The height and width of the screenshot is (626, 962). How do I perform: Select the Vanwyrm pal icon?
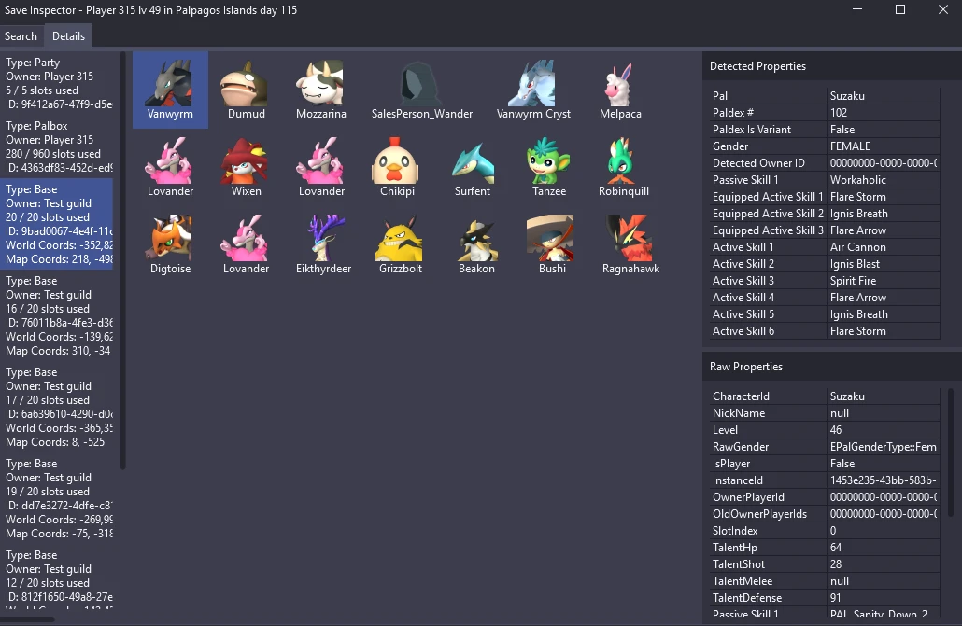pos(170,90)
